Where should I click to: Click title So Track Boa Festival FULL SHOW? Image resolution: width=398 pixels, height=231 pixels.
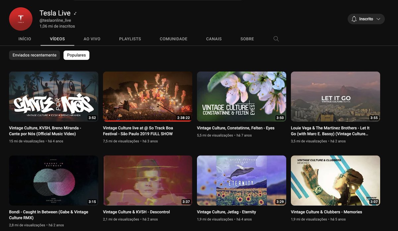[x=138, y=131]
